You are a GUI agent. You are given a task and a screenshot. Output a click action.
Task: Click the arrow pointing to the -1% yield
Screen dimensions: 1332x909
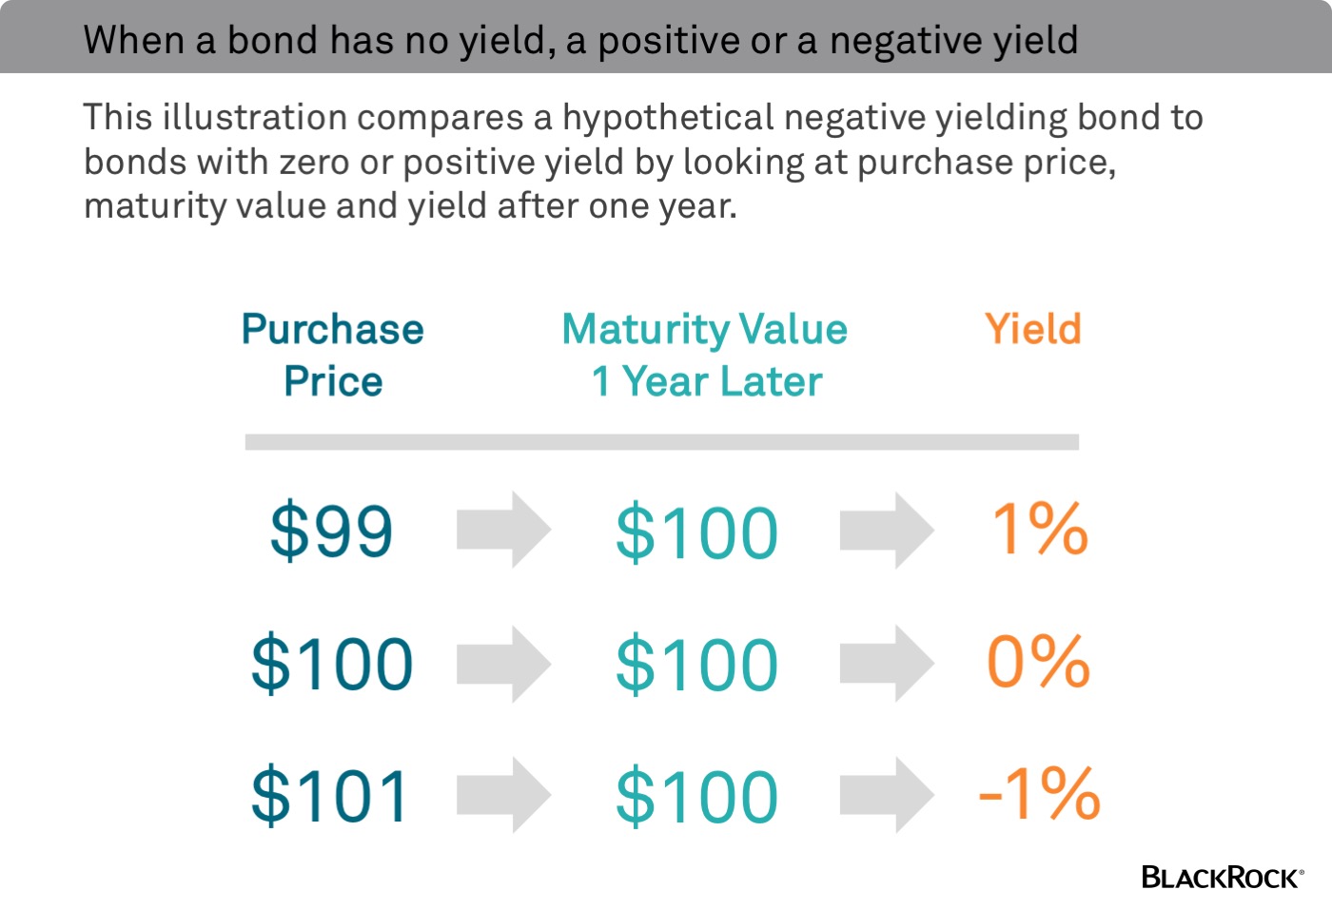pyautogui.click(x=886, y=795)
